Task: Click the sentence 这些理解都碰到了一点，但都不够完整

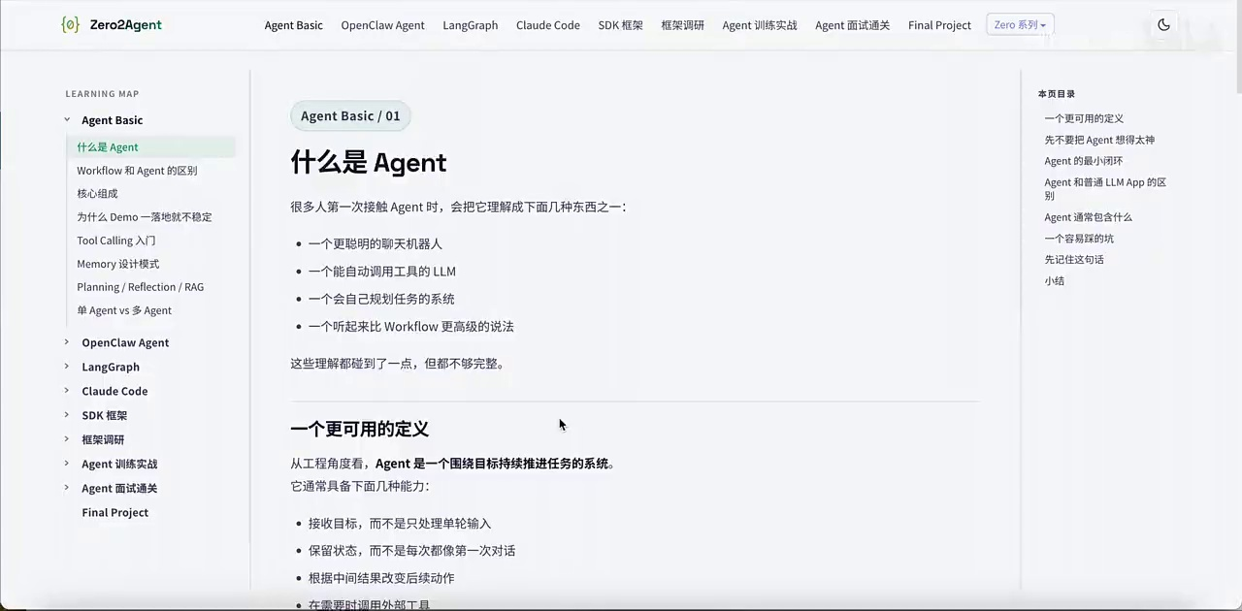Action: [397, 364]
